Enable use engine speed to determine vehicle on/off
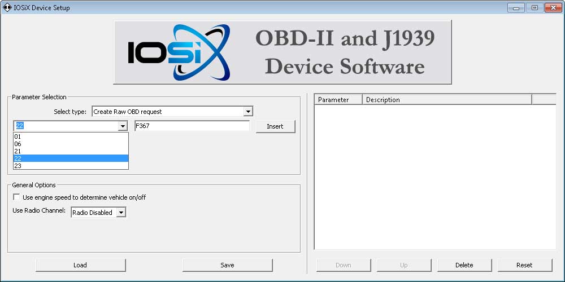This screenshot has width=565, height=282. point(16,197)
